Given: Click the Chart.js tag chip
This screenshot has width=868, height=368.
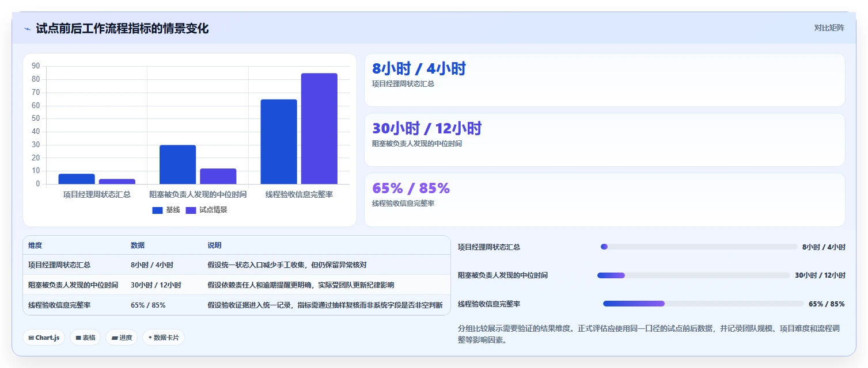Looking at the screenshot, I should point(44,338).
